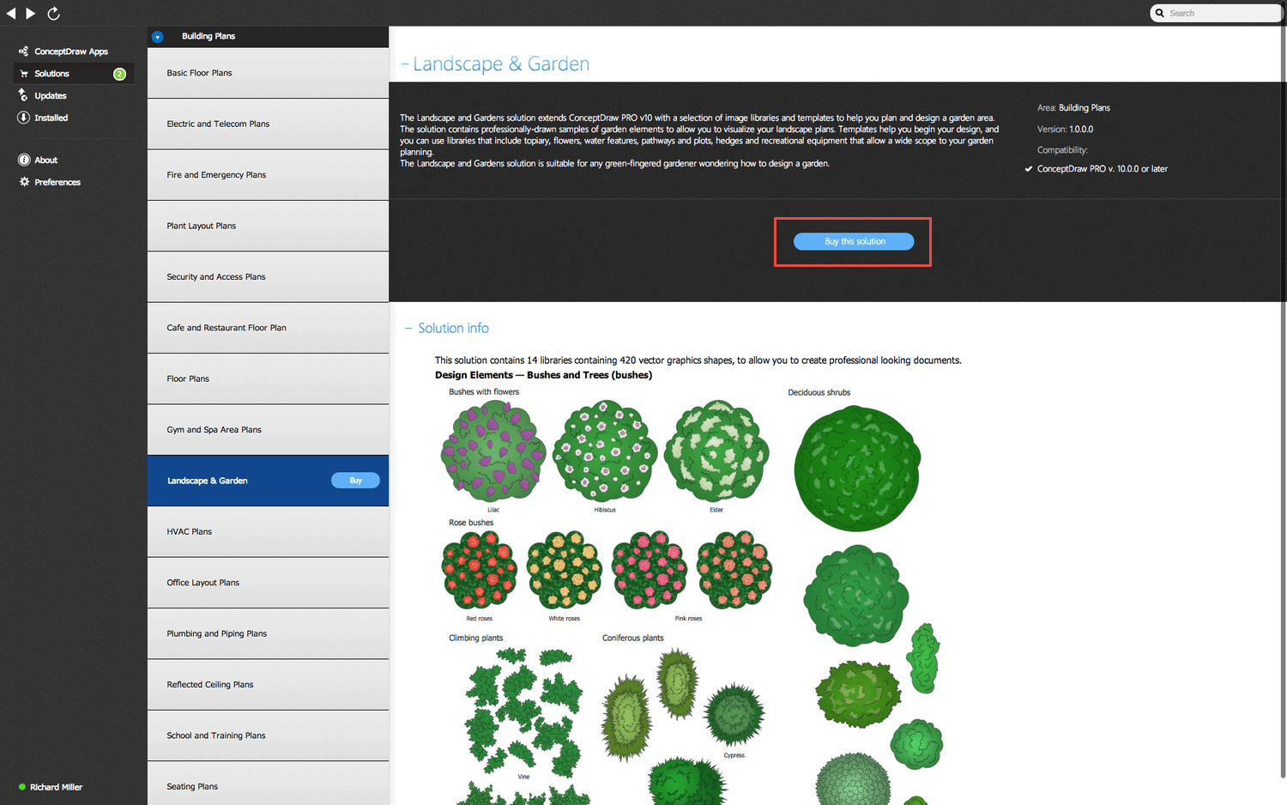The width and height of the screenshot is (1287, 805).
Task: Collapse the Building Plans category
Action: tap(157, 37)
